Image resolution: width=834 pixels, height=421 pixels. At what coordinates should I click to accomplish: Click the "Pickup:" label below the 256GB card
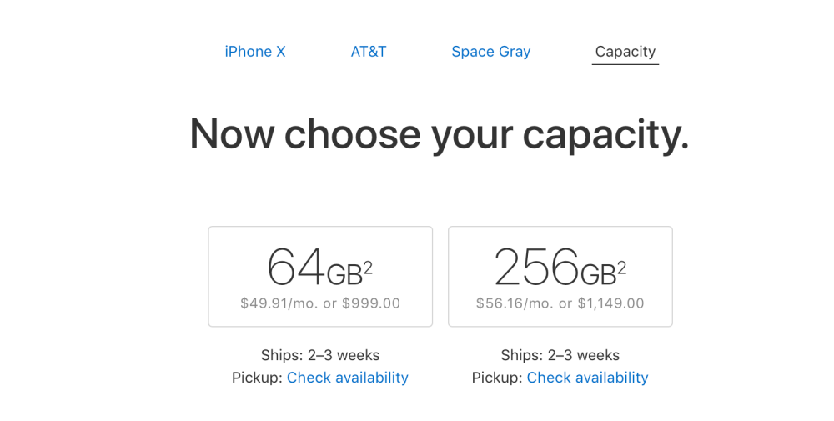coord(497,378)
